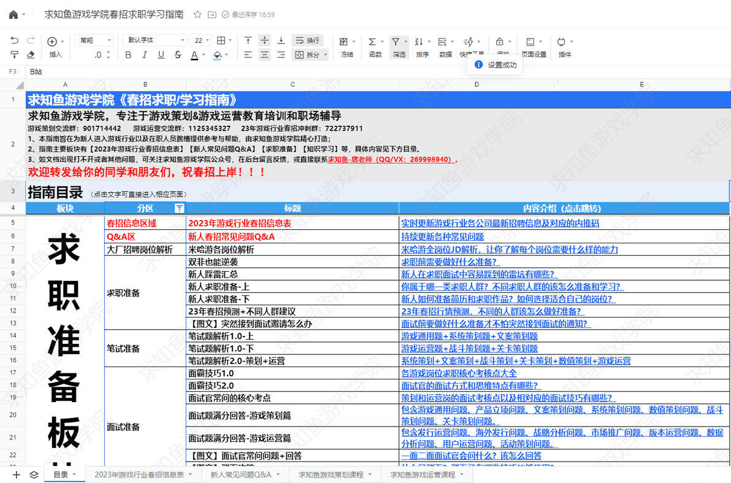Select column C header
731x483 pixels.
pyautogui.click(x=293, y=85)
